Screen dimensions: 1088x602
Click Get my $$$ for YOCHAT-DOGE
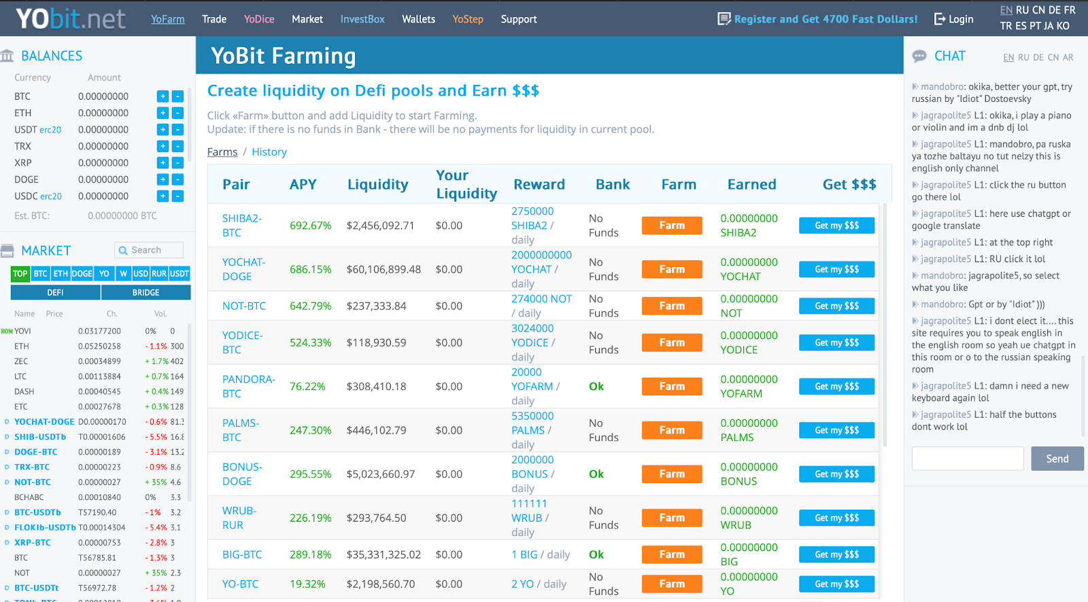(x=836, y=270)
